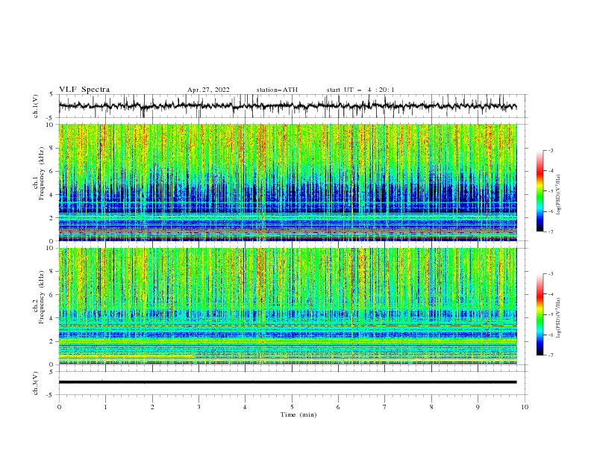Viewport: 591px width, 457px height.
Task: Click the "-3" label on ch.2 colorbar
Action: [551, 274]
